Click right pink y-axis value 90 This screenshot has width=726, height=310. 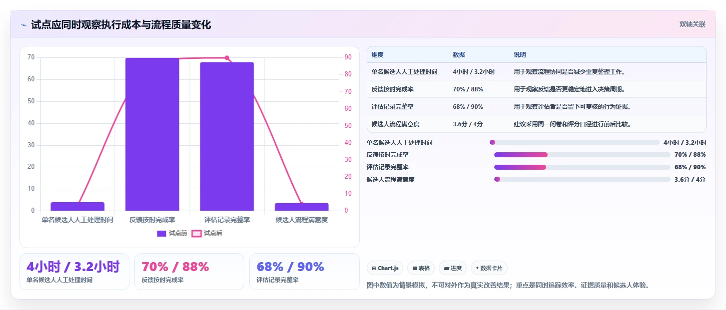(x=348, y=57)
